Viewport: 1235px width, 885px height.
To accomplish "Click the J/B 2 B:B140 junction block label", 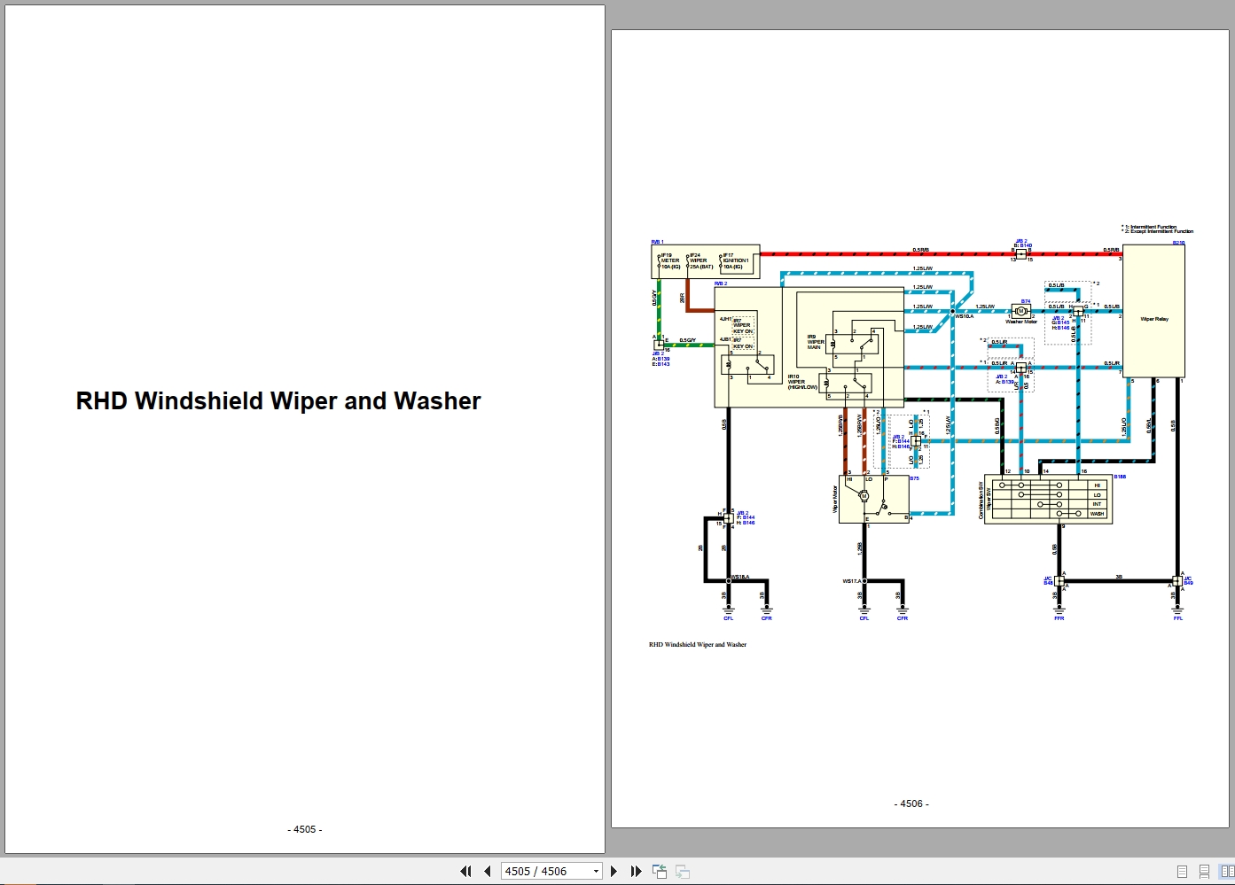I will [1022, 244].
